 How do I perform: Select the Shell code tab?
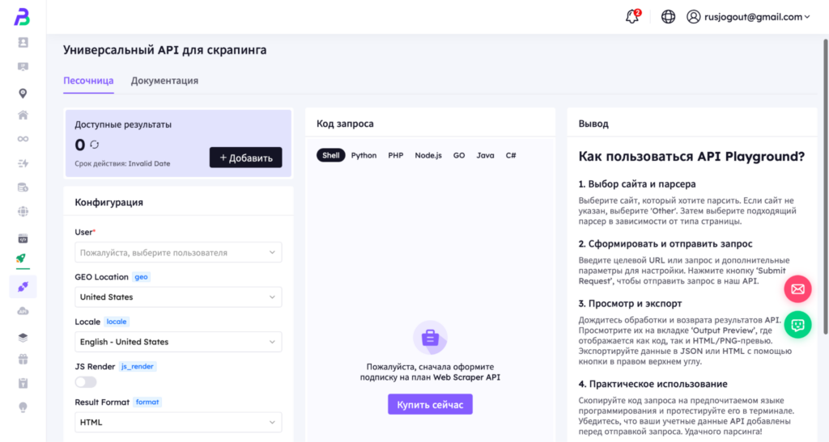click(331, 155)
